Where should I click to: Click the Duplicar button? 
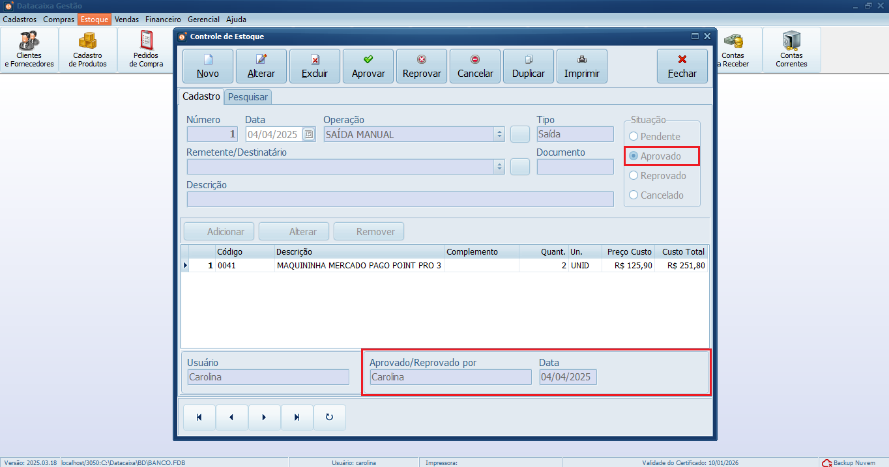[529, 66]
